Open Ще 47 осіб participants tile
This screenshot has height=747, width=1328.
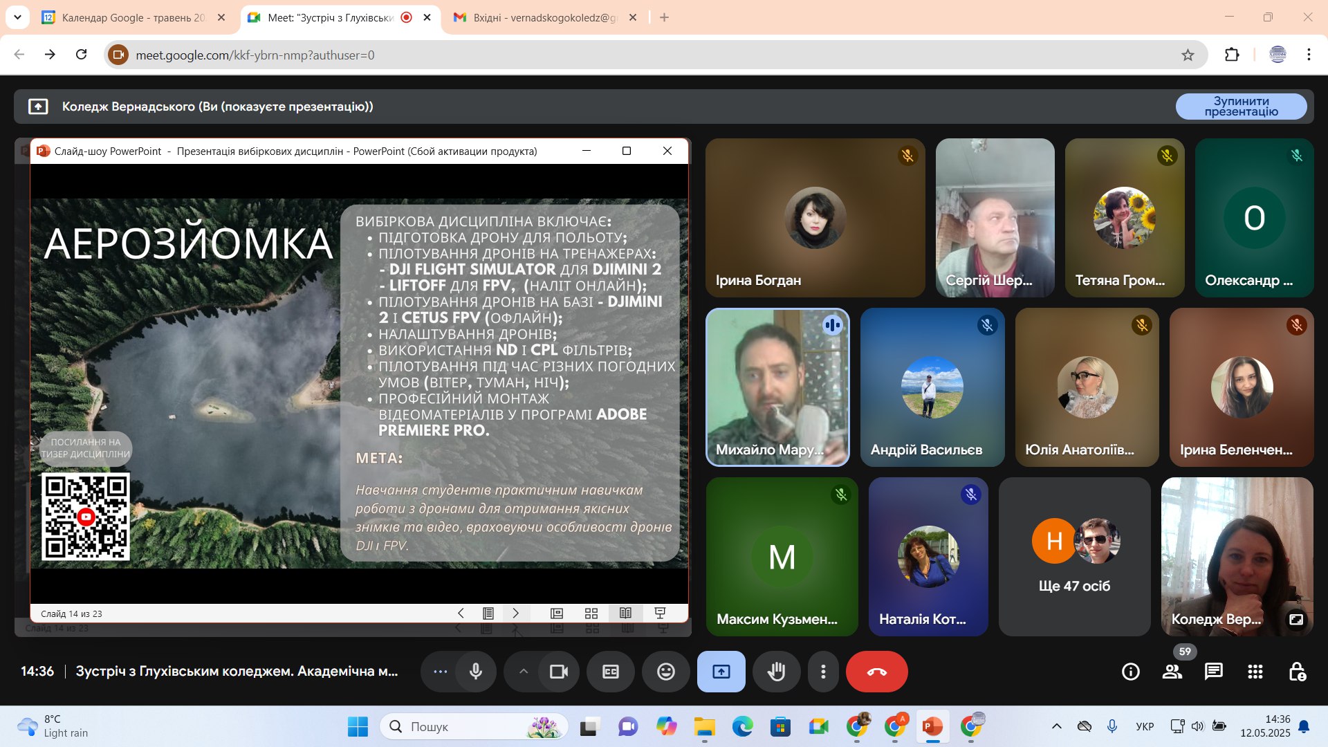coord(1074,557)
